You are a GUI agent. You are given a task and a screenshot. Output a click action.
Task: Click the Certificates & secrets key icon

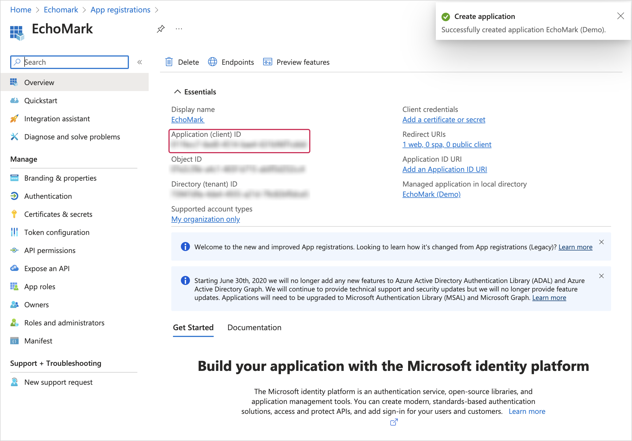(14, 214)
